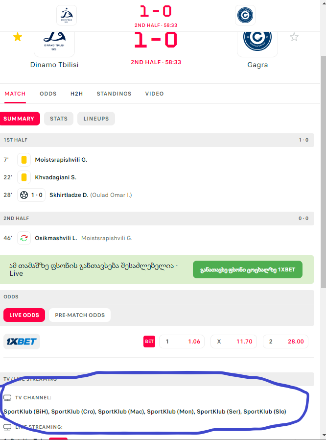Select the LIVE ODDS button

coord(24,315)
